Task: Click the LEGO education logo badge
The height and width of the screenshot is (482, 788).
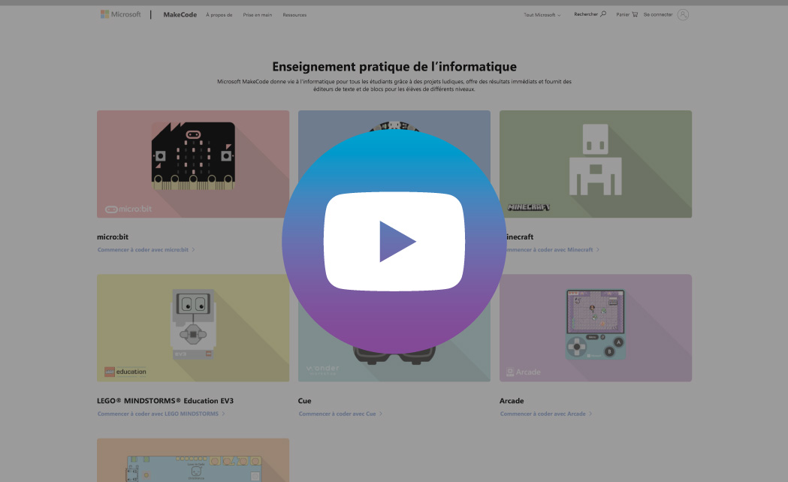Action: click(125, 372)
